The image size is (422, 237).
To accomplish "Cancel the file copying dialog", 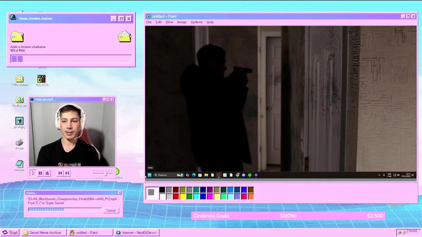I will [x=111, y=211].
